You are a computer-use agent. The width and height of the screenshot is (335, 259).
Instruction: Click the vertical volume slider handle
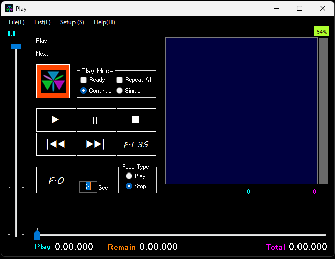click(x=16, y=47)
